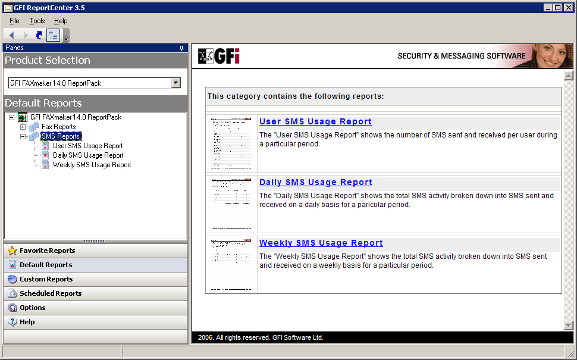Click the Scheduled Reports clock icon
This screenshot has height=360, width=577.
pos(12,293)
